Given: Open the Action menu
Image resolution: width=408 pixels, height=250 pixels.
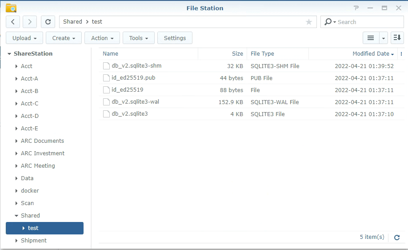Looking at the screenshot, I should [102, 38].
